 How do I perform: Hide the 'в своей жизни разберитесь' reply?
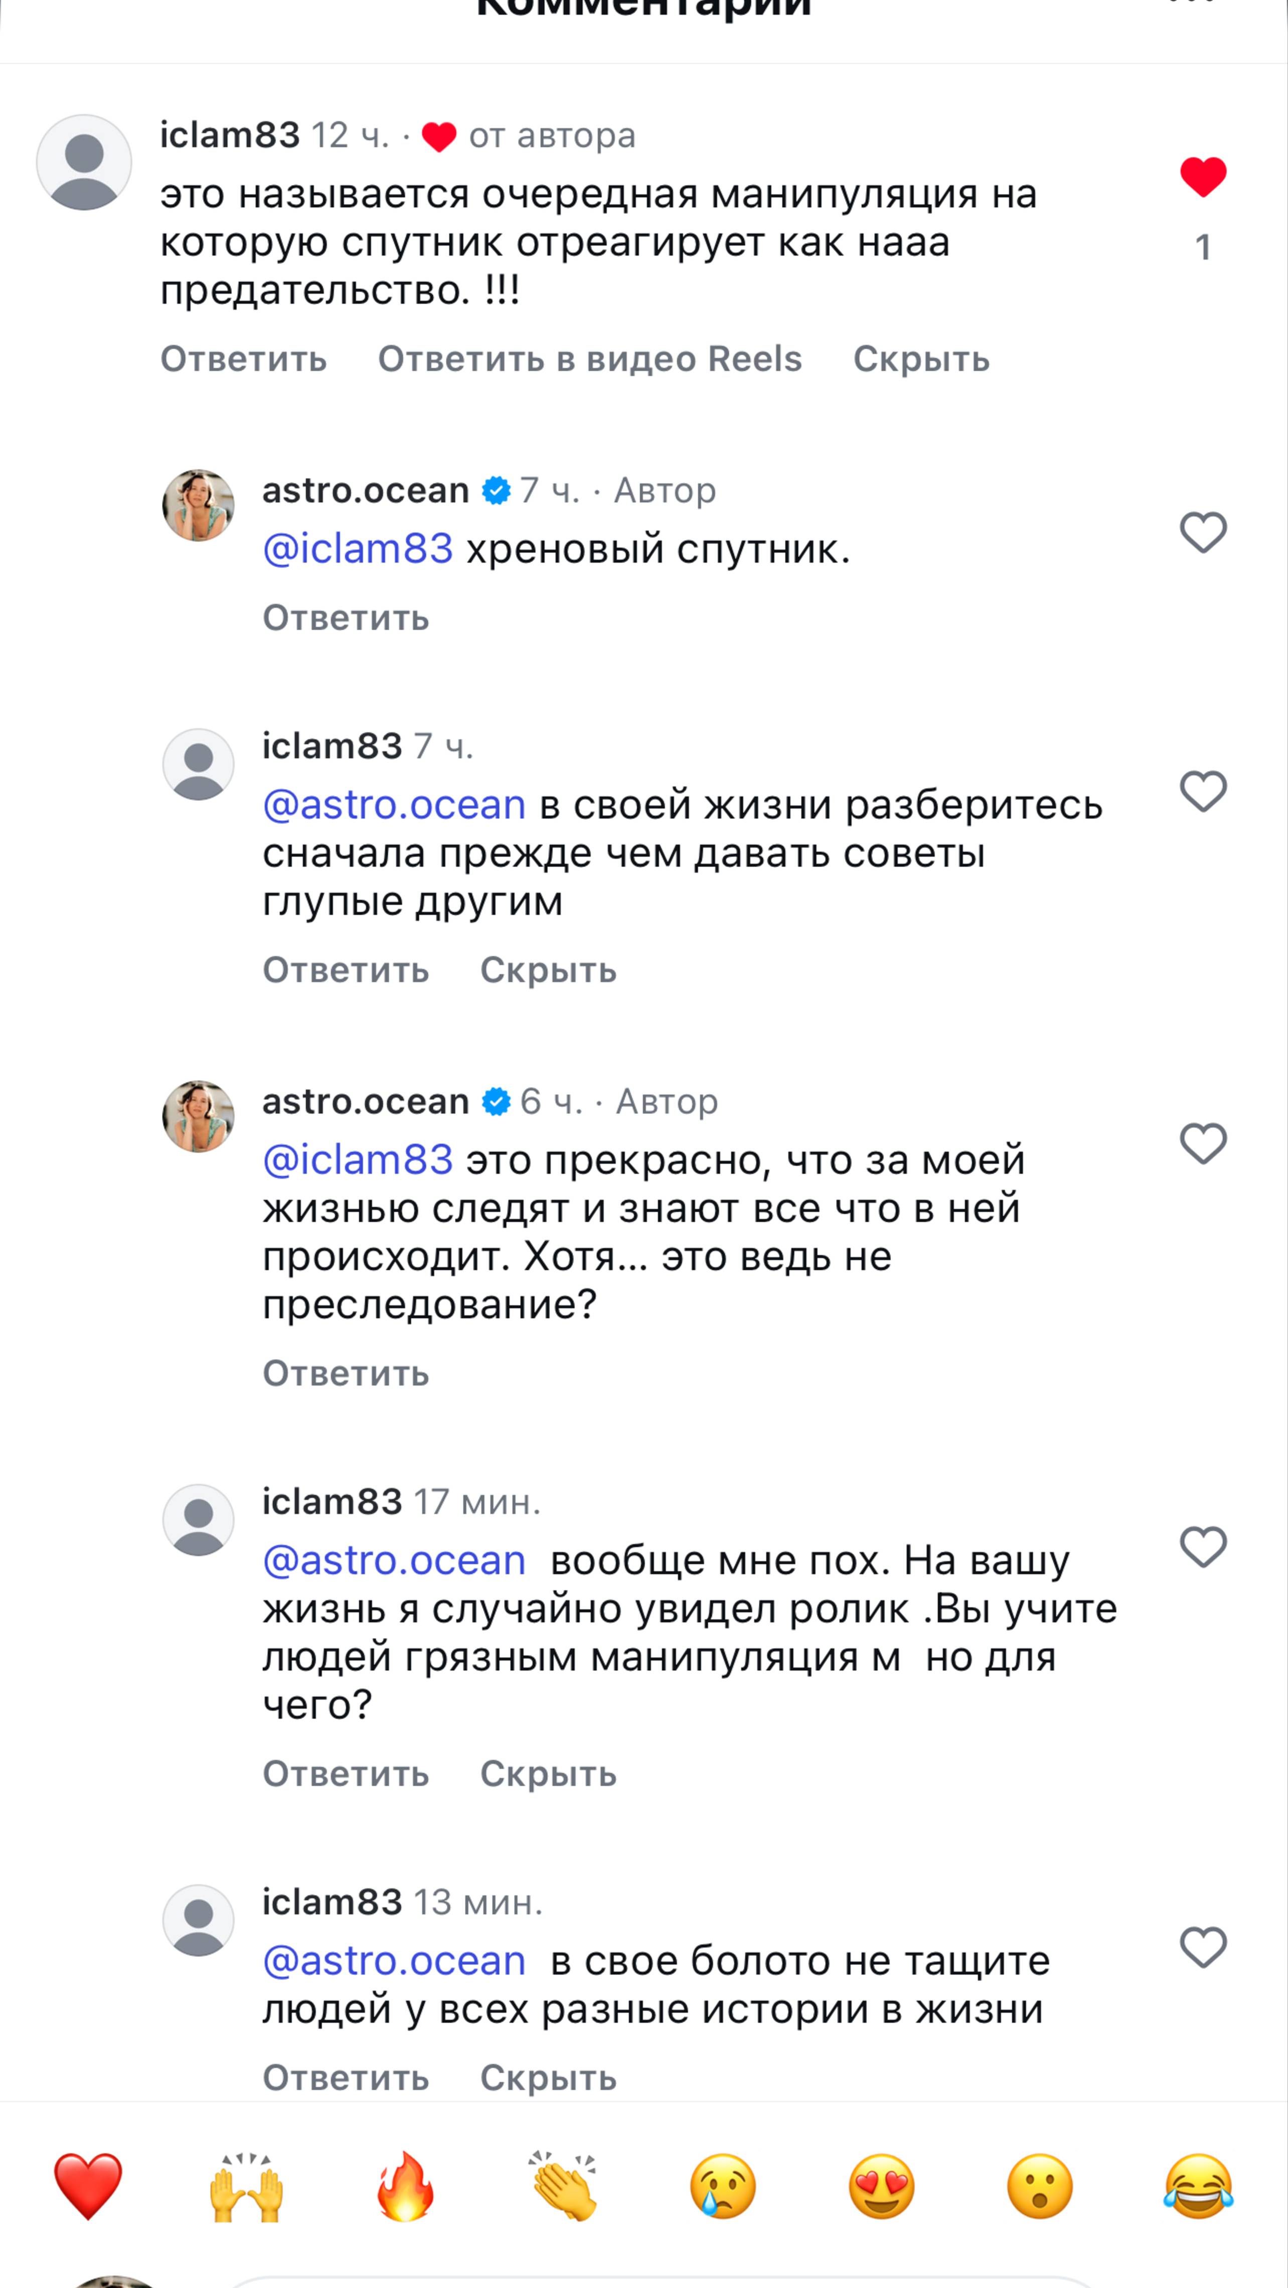click(548, 971)
